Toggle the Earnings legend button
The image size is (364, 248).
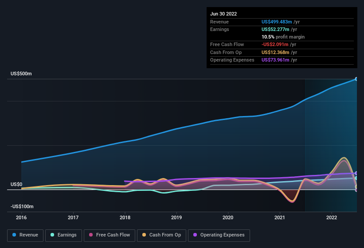pyautogui.click(x=63, y=236)
